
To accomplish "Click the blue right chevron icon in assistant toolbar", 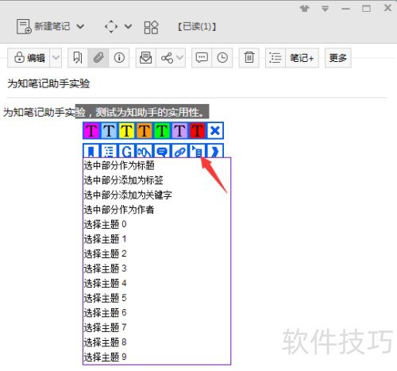I will (x=215, y=151).
